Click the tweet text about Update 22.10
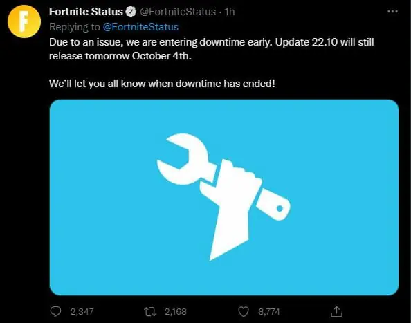 tap(211, 49)
